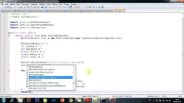This screenshot has width=184, height=103.
Task: Click autocomplete list scroll up arrow
Action: click(x=74, y=67)
